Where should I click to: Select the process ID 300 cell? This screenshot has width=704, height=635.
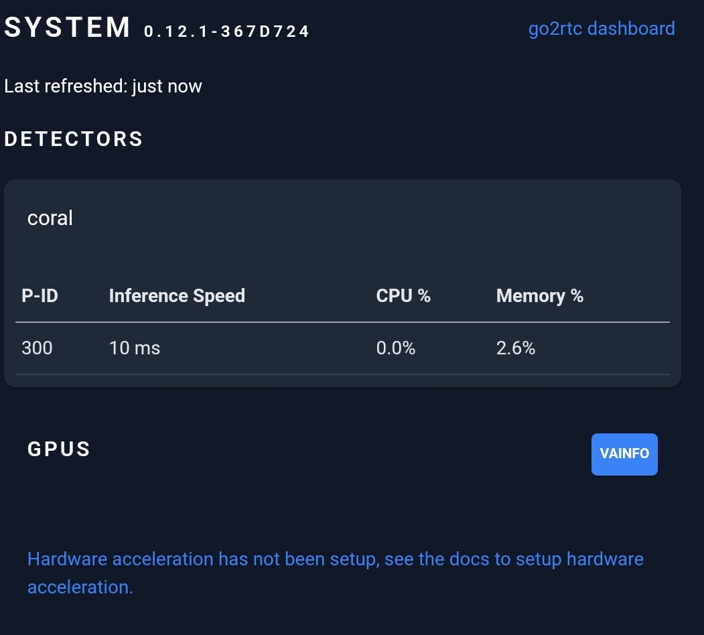[37, 348]
